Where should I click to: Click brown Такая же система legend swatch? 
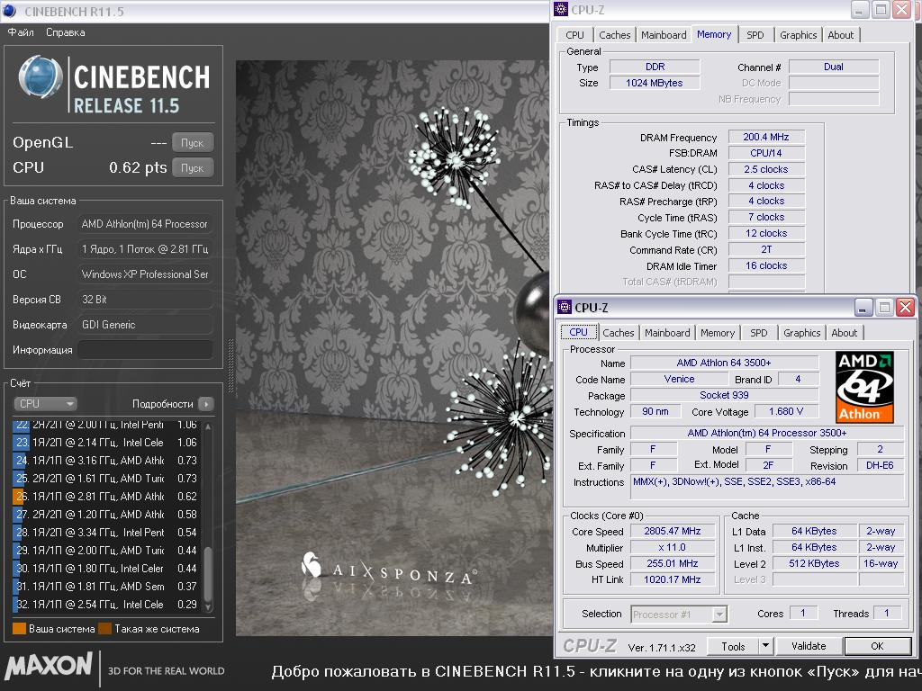click(x=105, y=629)
